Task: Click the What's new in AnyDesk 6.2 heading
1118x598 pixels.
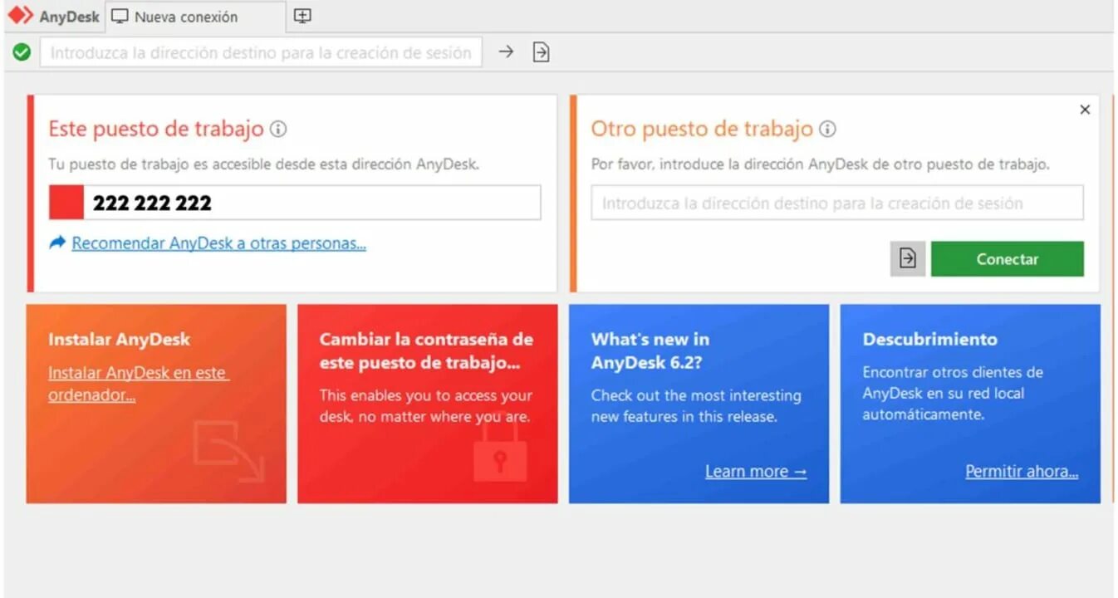Action: [x=650, y=350]
